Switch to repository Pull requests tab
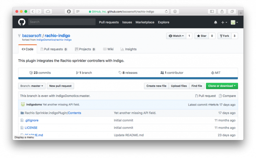 pos(54,49)
